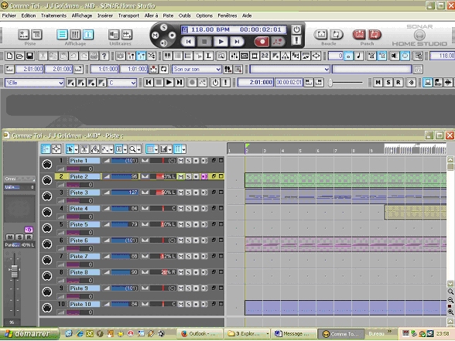Select the scissors split tool in track view
Screen dimensions: 455x341
84,149
